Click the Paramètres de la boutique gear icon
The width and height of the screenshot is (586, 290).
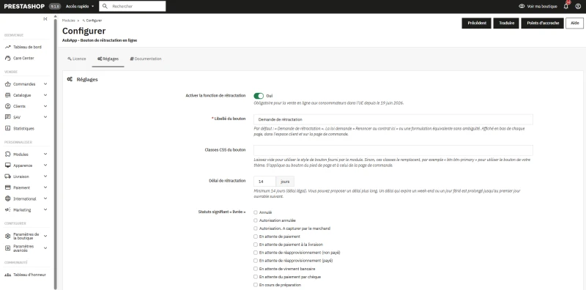[x=8, y=237]
